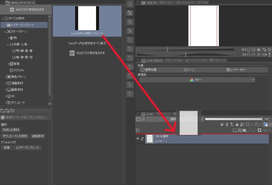
Task: Expand 漫画素材 tree node
Action: pos(6,83)
